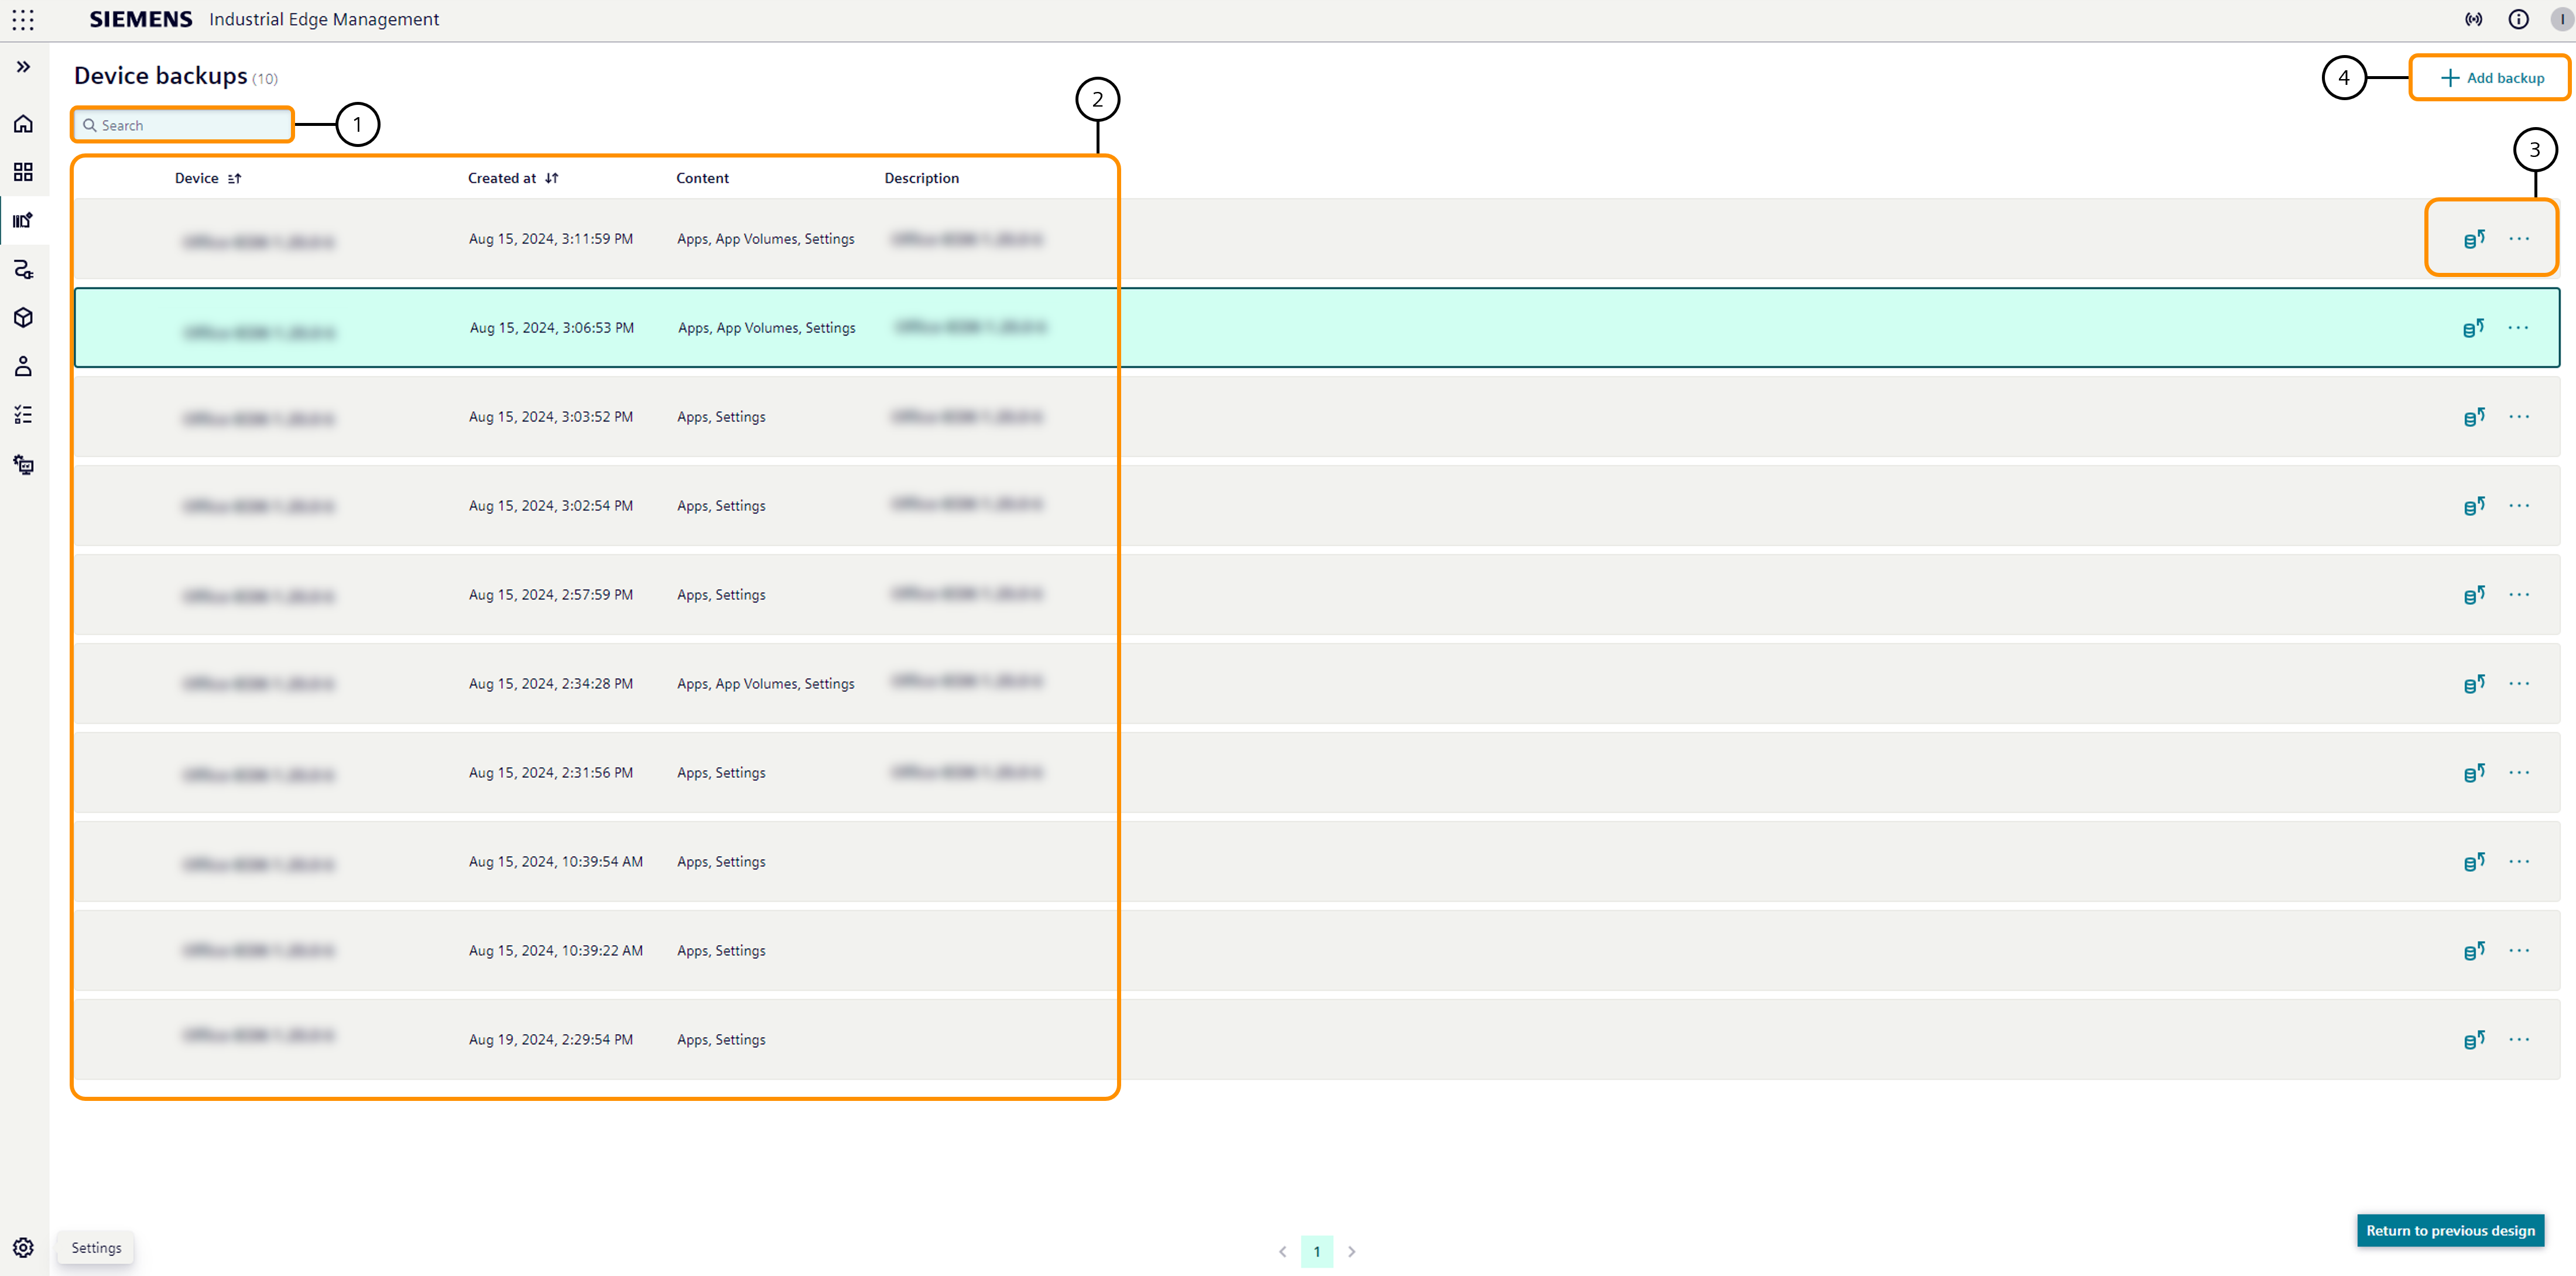Click the Settings gear icon
This screenshot has height=1276, width=2576.
(23, 1247)
